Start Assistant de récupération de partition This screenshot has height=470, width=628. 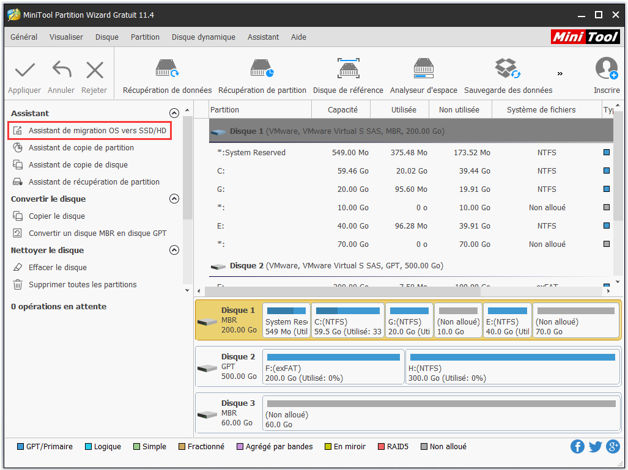pos(86,182)
